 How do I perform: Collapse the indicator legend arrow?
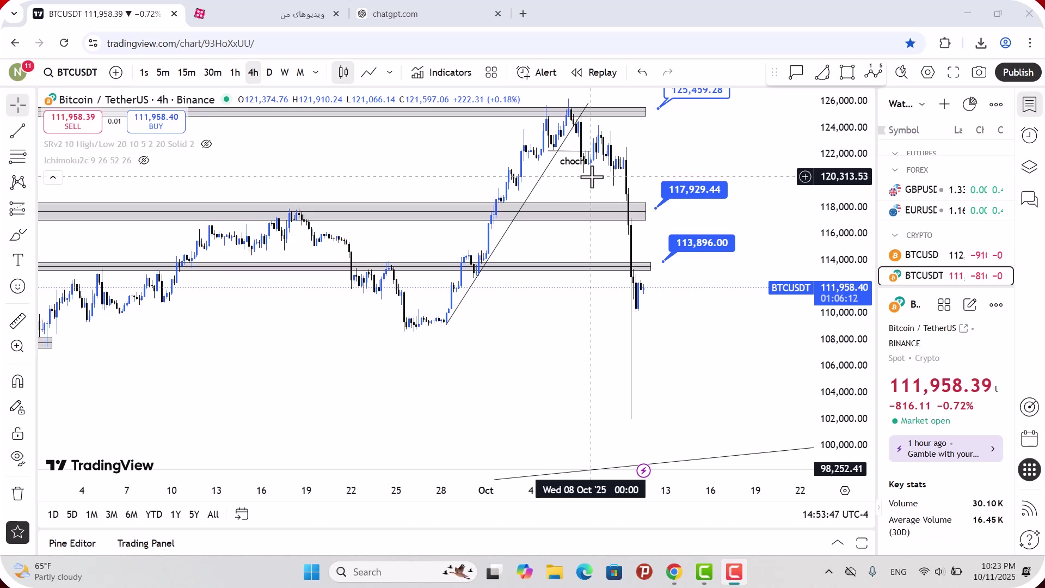coord(53,177)
